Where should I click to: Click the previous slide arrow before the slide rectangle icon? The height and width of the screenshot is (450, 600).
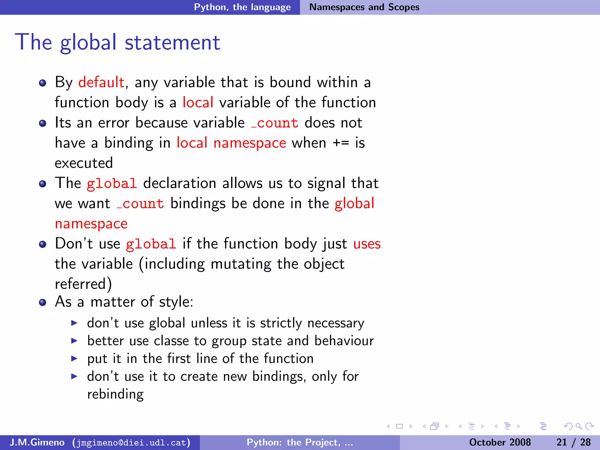[x=388, y=426]
